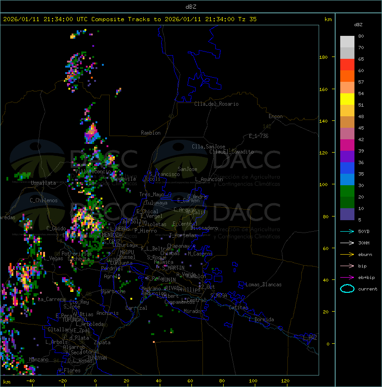Click the E_1-736 map label
Screen dimensions: 382x387
tap(258, 136)
